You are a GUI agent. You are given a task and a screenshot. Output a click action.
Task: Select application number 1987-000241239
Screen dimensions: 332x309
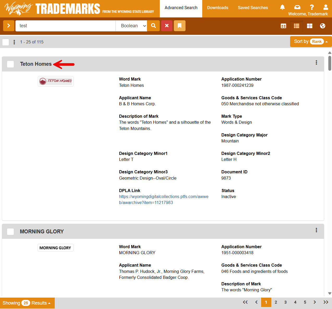(x=237, y=85)
